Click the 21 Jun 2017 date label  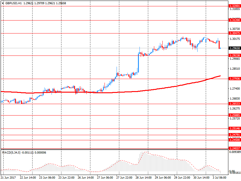coord(8,177)
